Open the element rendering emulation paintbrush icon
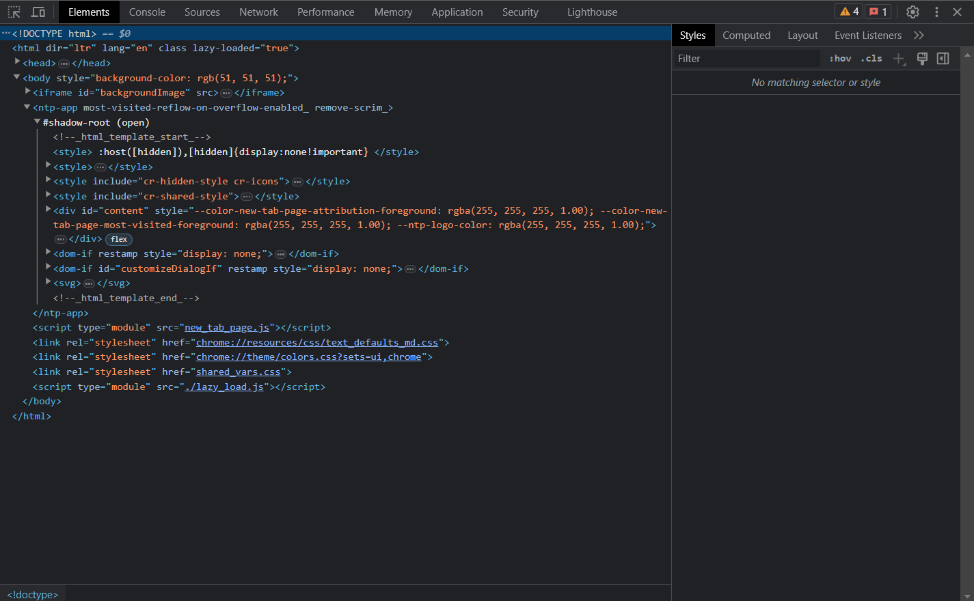 922,59
